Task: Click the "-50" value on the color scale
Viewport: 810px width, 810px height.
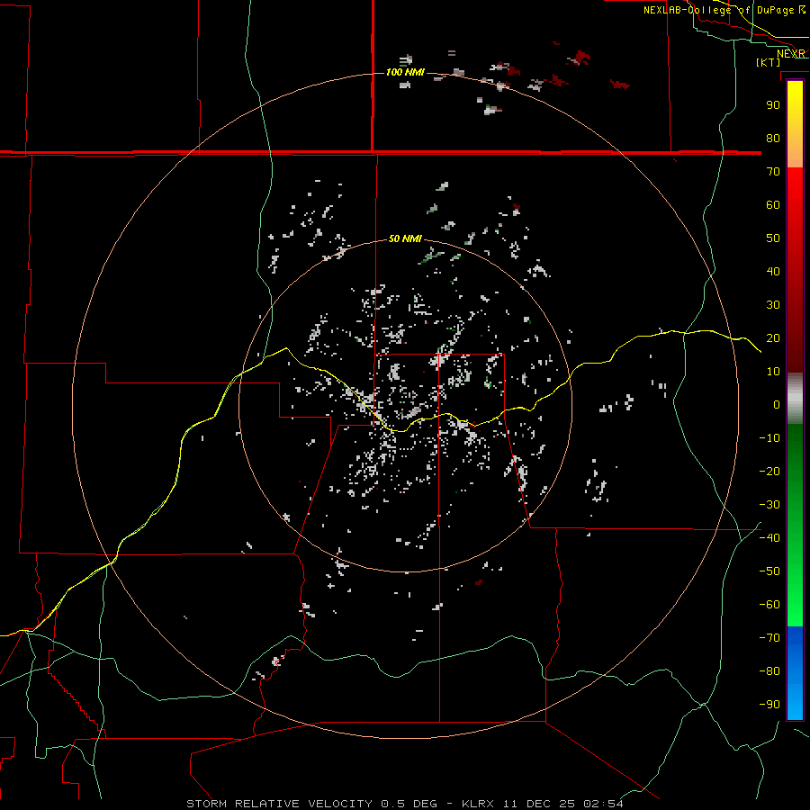Action: [x=769, y=571]
